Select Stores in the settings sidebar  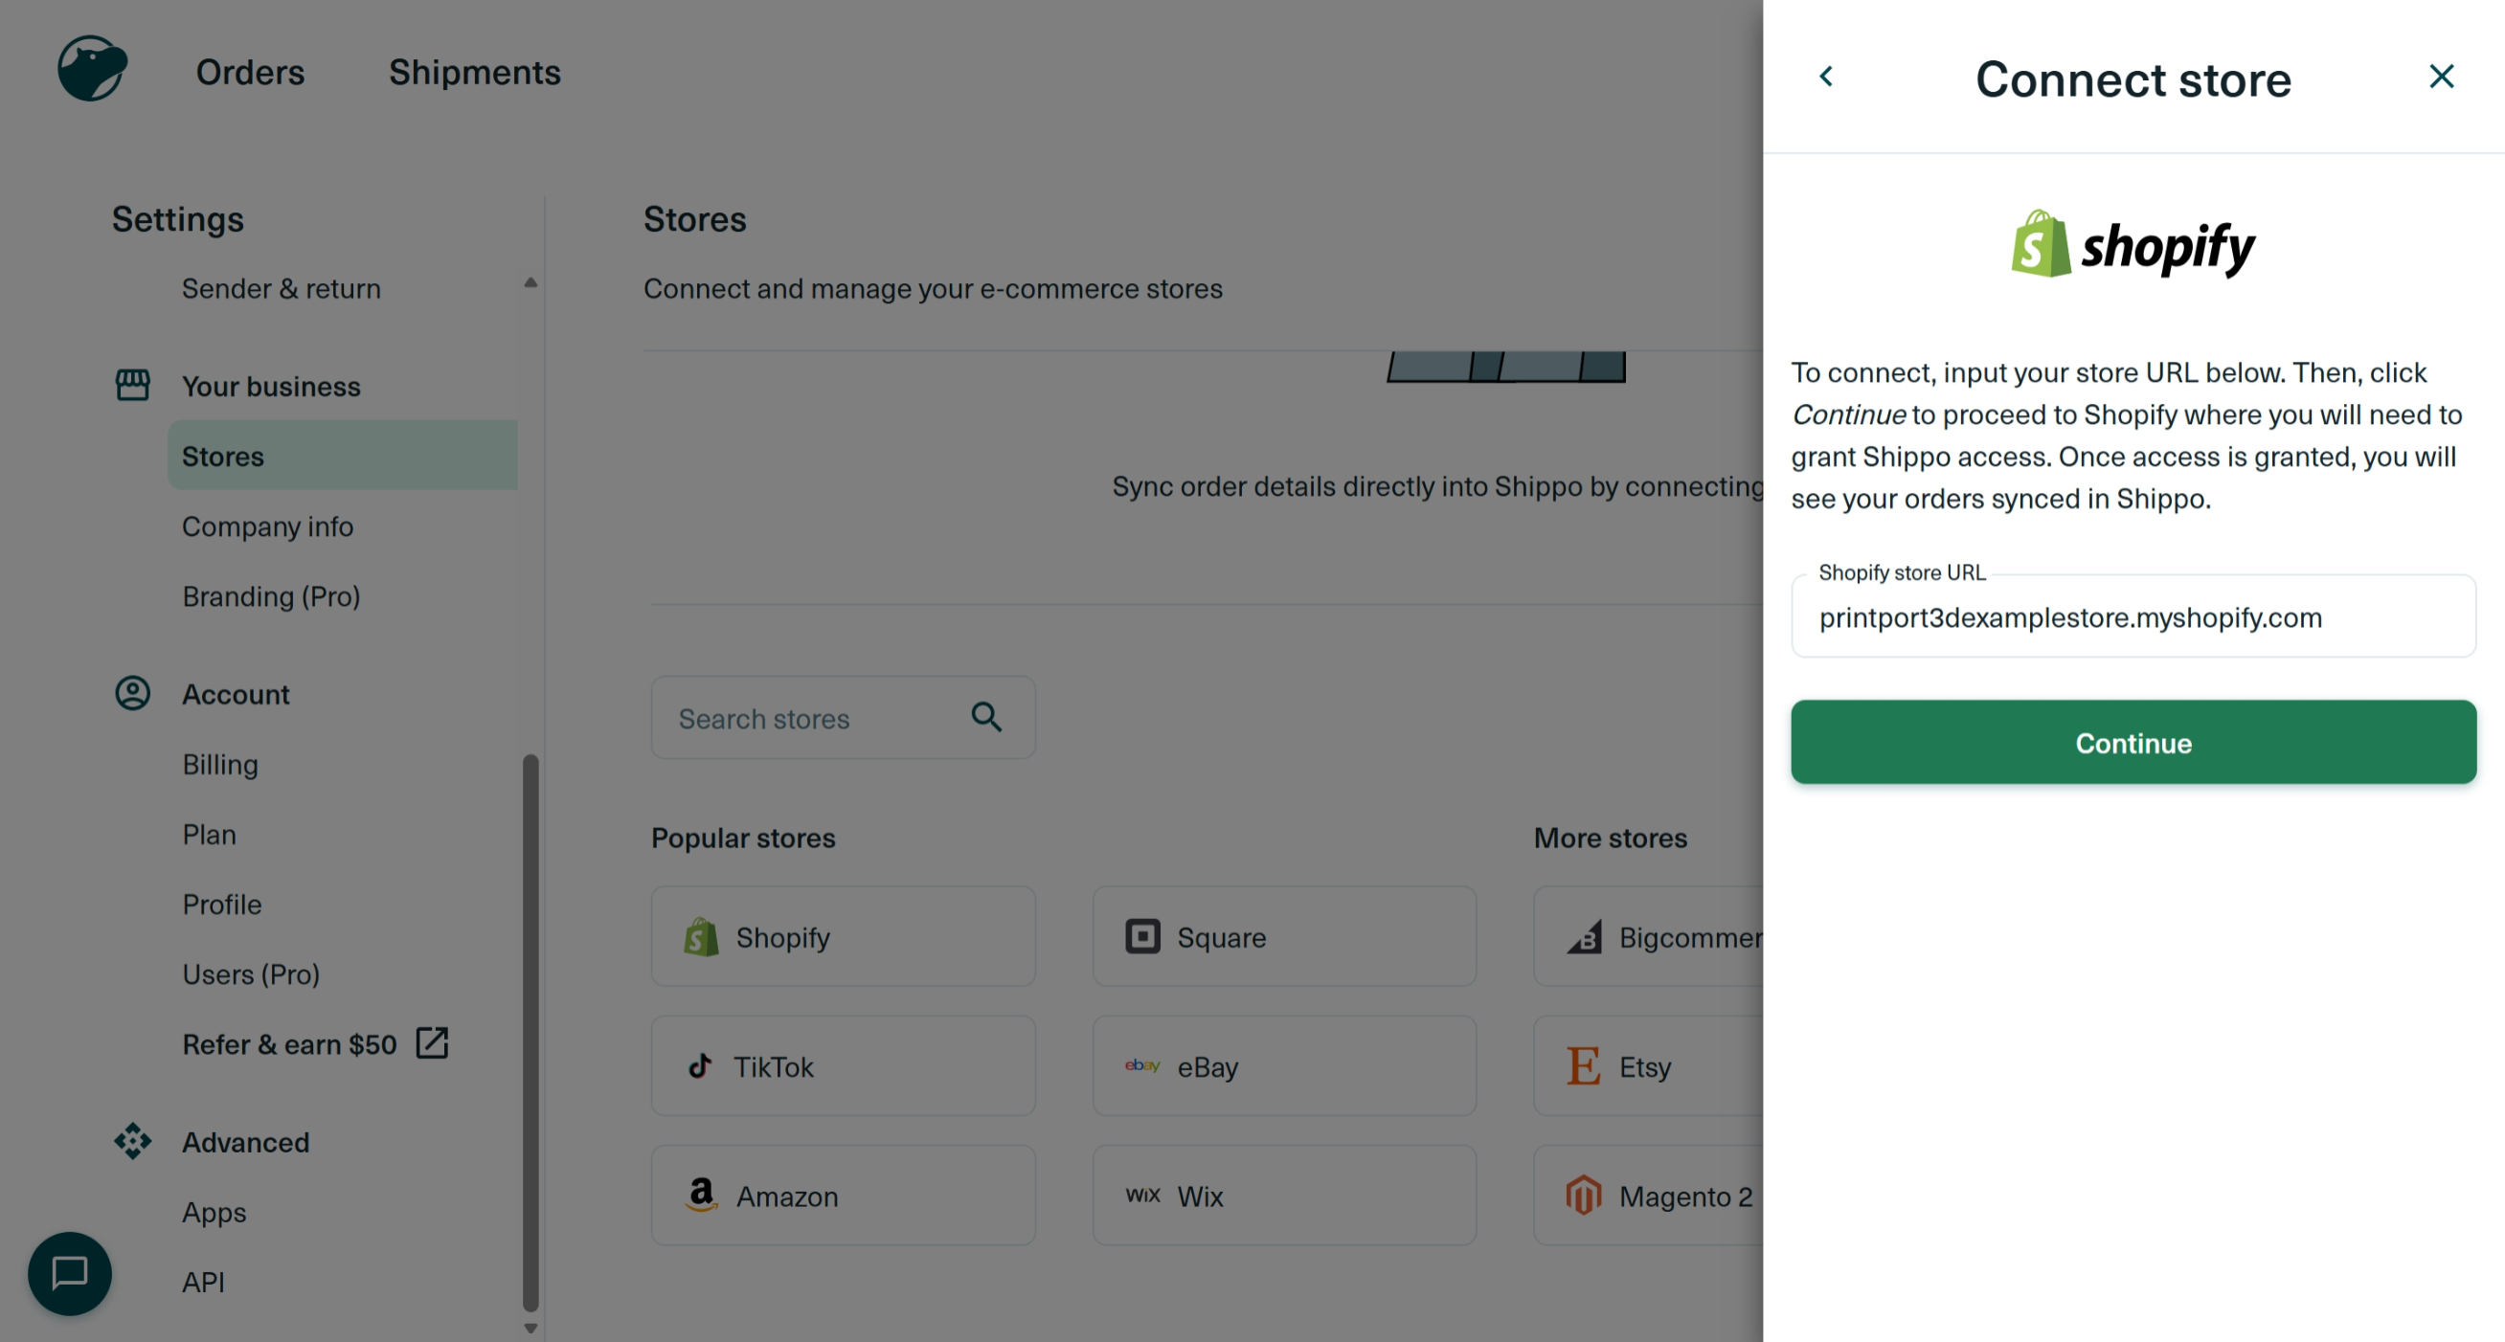click(x=342, y=455)
